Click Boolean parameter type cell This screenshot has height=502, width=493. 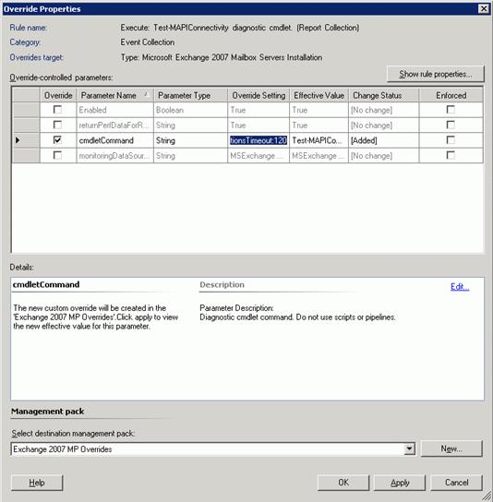190,110
